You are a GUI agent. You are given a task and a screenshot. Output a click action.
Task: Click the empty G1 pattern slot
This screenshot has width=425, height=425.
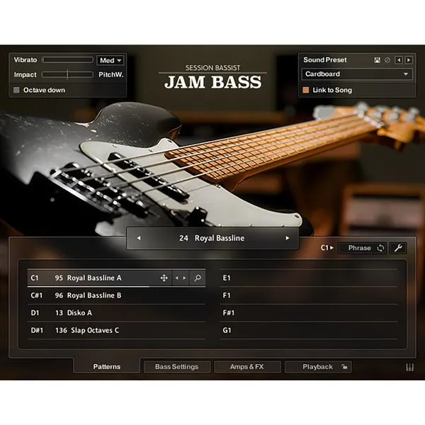coord(308,330)
